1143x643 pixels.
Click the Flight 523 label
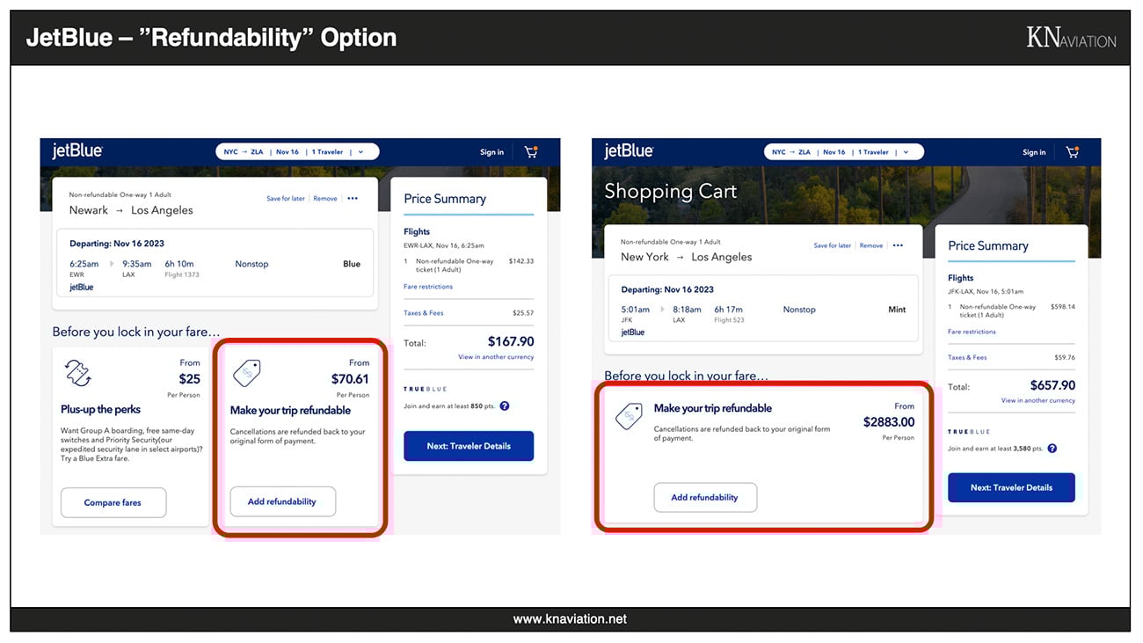coord(729,320)
